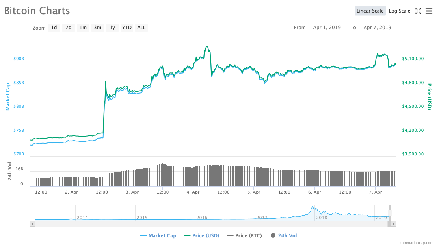Toggle Price (BTC) series in legend
Image resolution: width=439 pixels, height=246 pixels.
245,236
